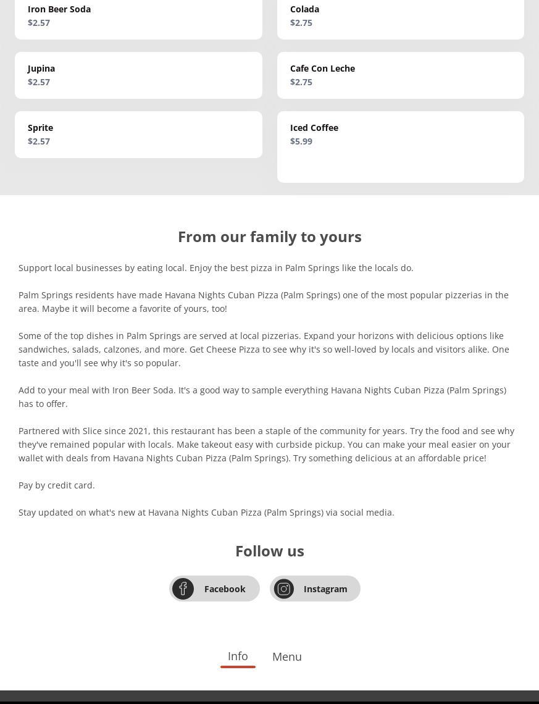Select the Jupina menu item
This screenshot has width=539, height=704.
coord(138,75)
